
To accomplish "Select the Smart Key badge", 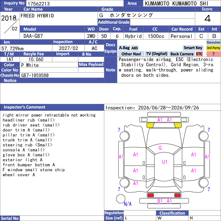I will pyautogui.click(x=193, y=48).
